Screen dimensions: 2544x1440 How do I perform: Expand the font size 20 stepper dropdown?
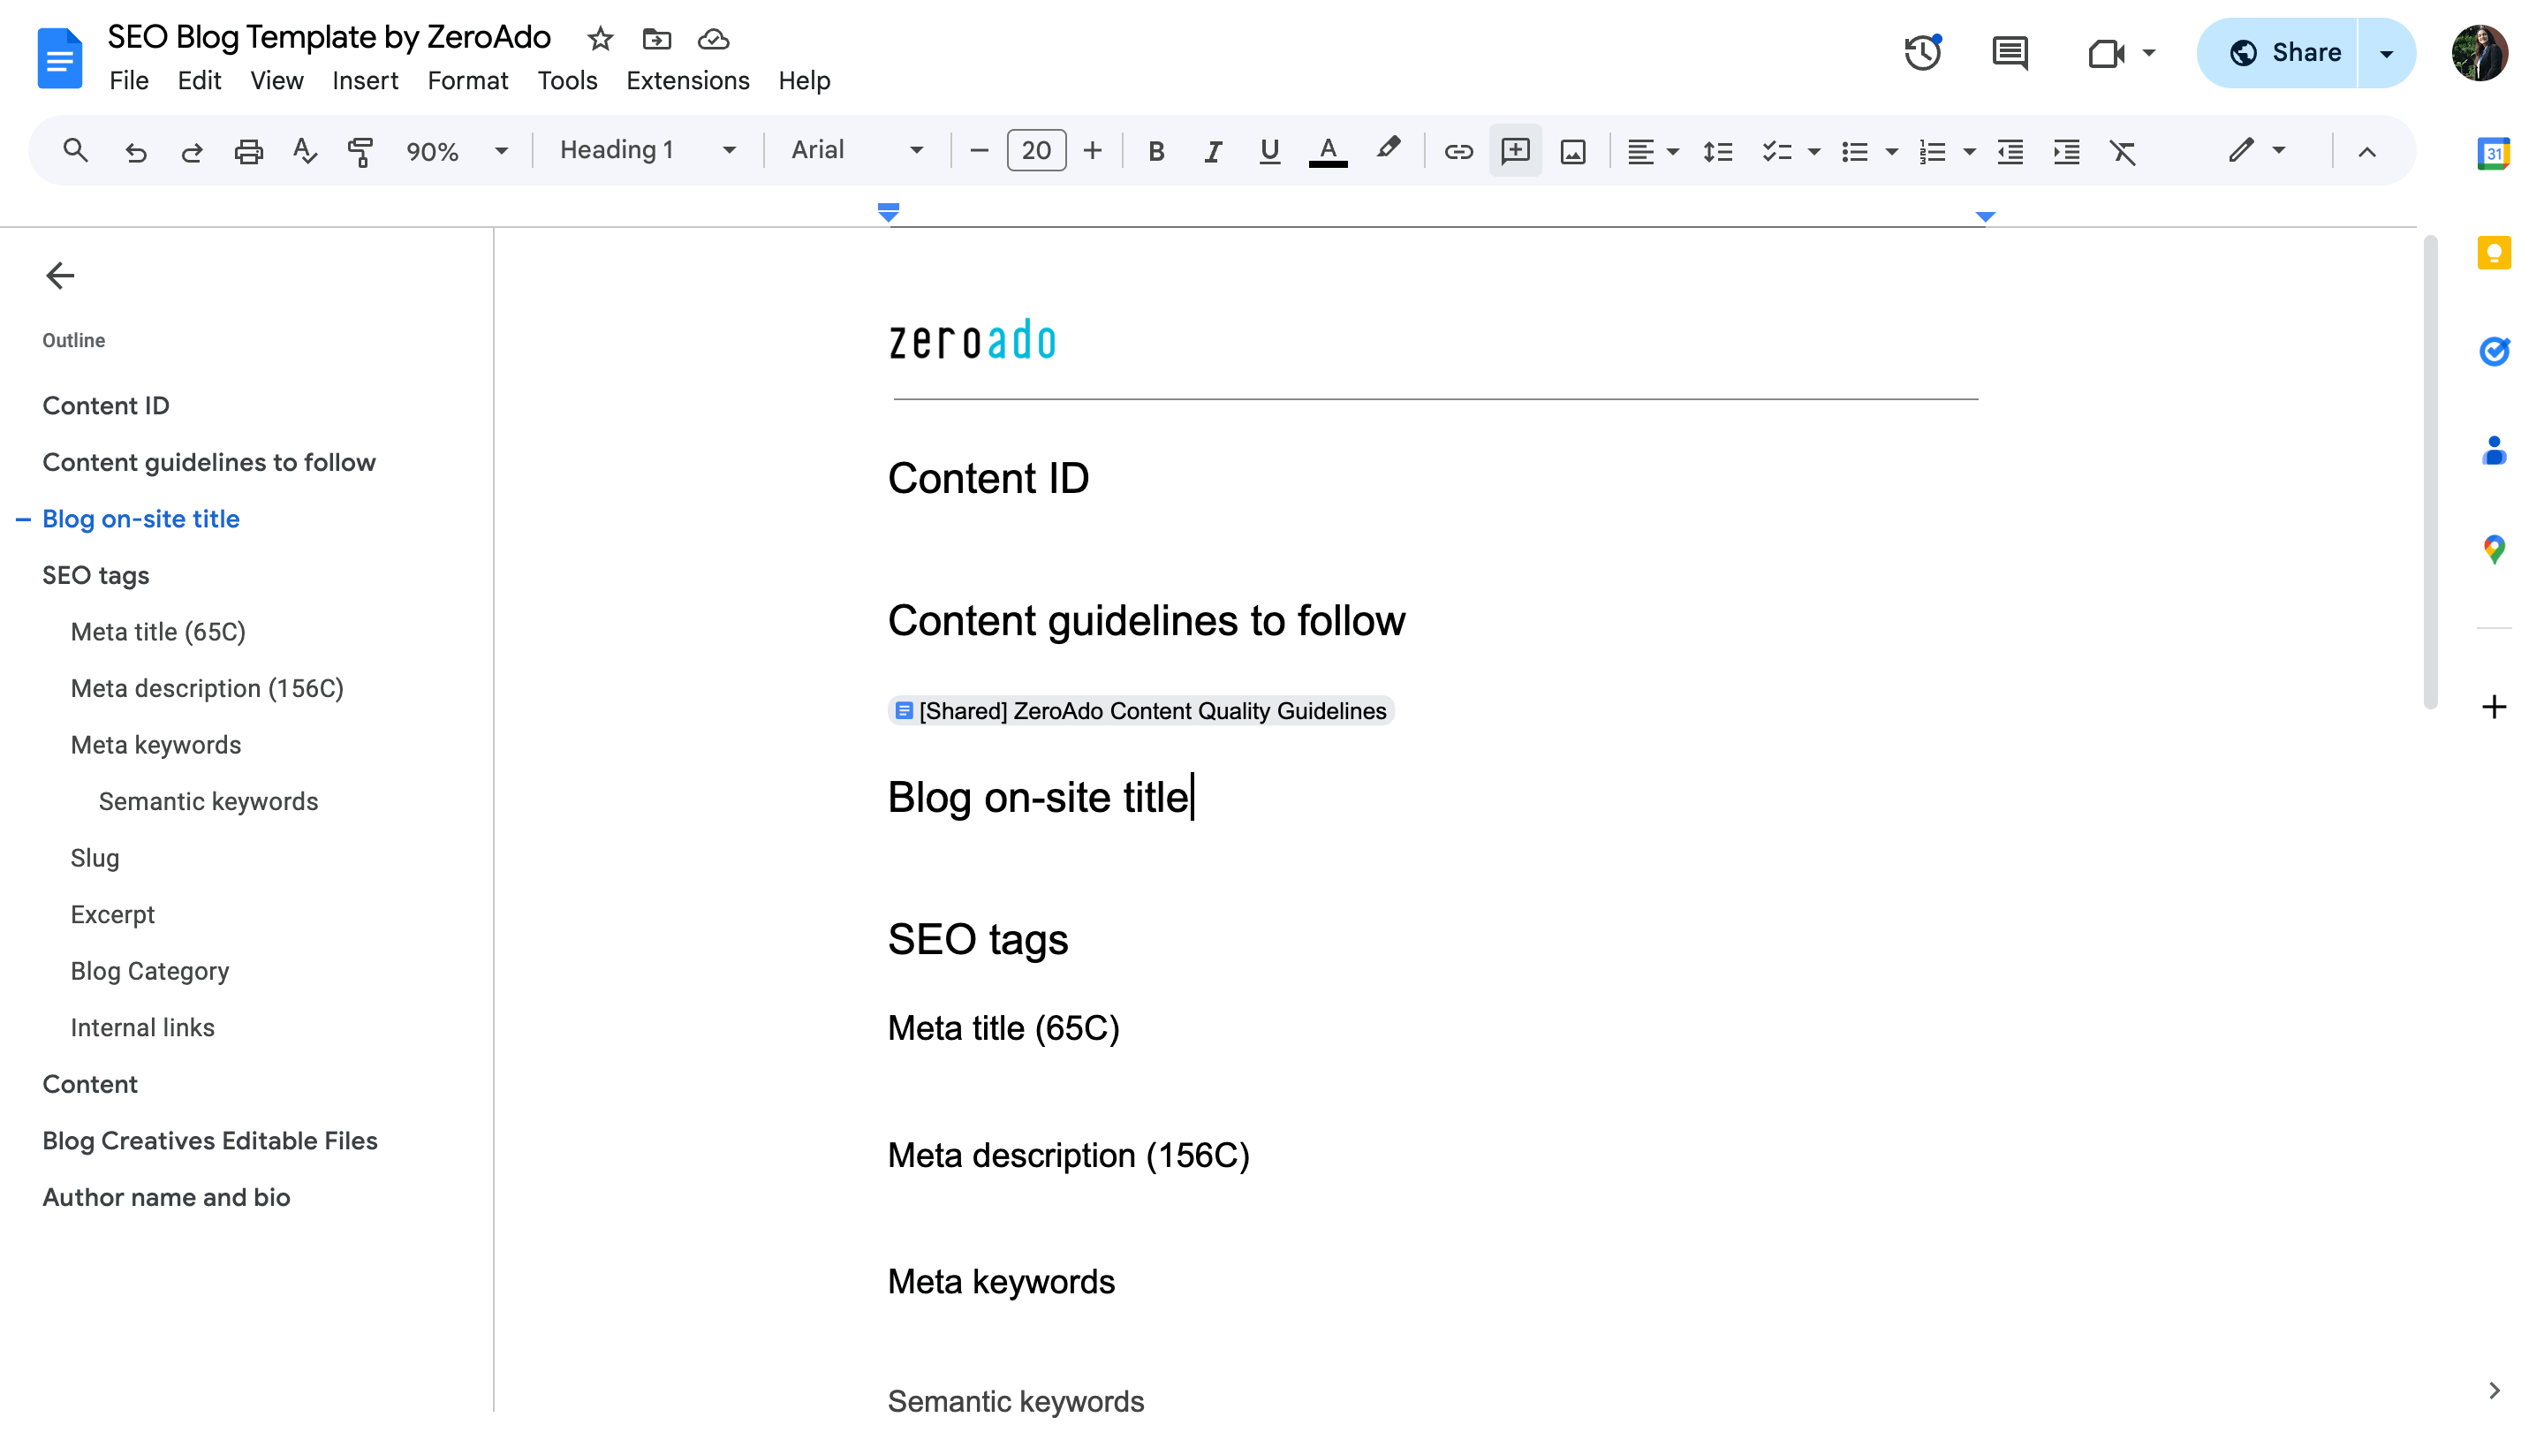click(x=1036, y=152)
